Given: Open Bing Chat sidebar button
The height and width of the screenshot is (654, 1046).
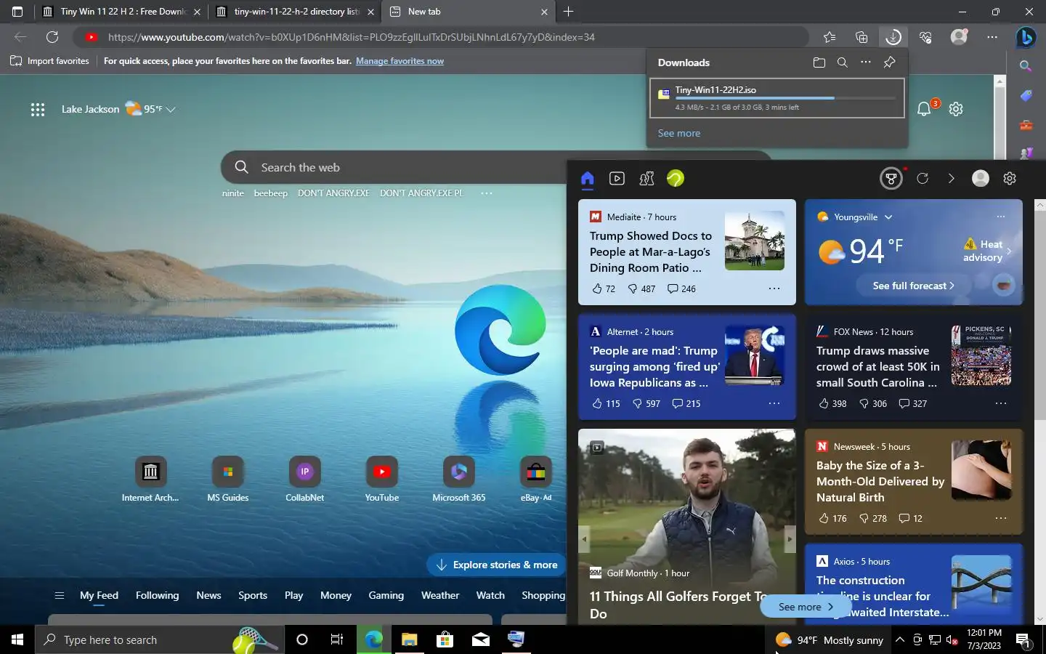Looking at the screenshot, I should coord(1026,37).
